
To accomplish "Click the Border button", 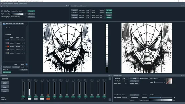I will pos(109,15).
